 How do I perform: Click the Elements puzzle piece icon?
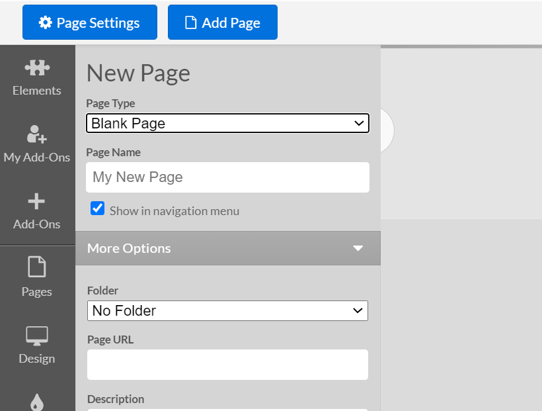click(x=37, y=68)
